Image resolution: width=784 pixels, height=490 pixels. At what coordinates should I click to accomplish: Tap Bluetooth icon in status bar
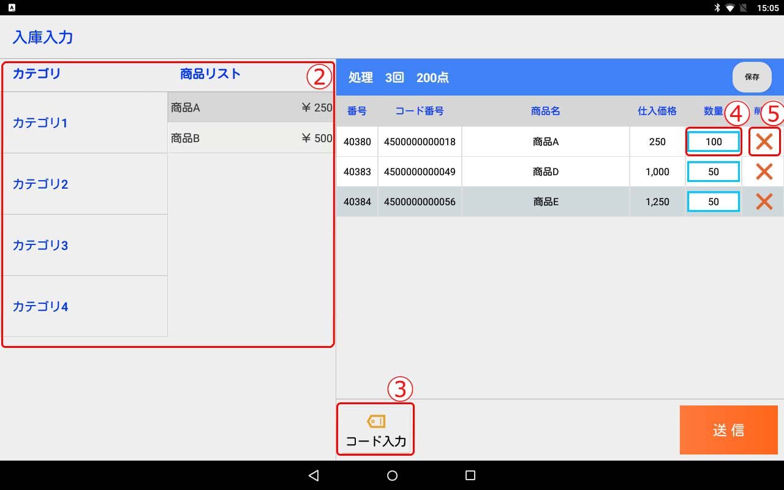click(717, 8)
